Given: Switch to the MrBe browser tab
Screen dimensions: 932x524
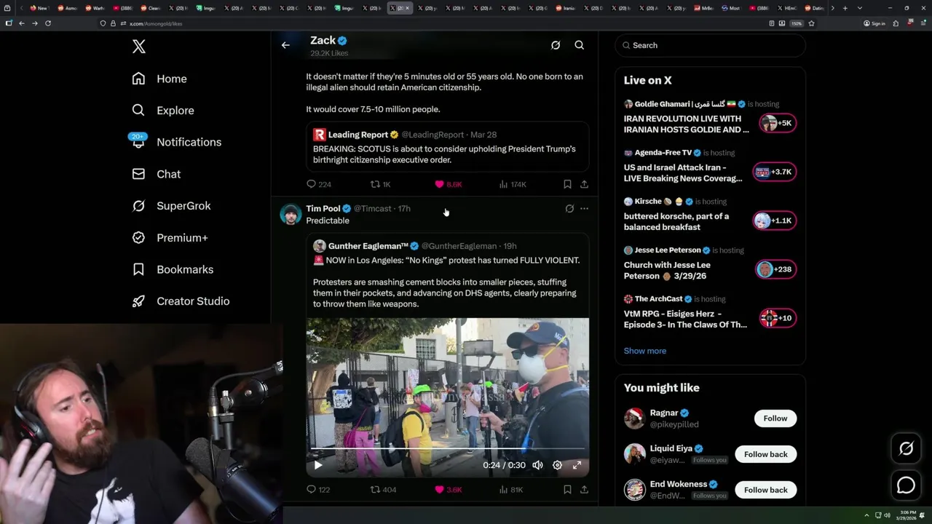Looking at the screenshot, I should [704, 8].
